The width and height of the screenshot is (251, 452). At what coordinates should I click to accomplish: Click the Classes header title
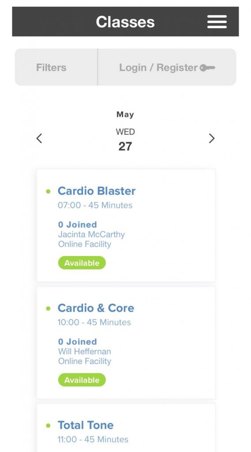point(125,22)
